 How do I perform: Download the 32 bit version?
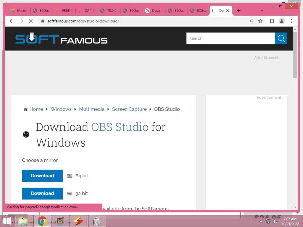click(x=43, y=194)
